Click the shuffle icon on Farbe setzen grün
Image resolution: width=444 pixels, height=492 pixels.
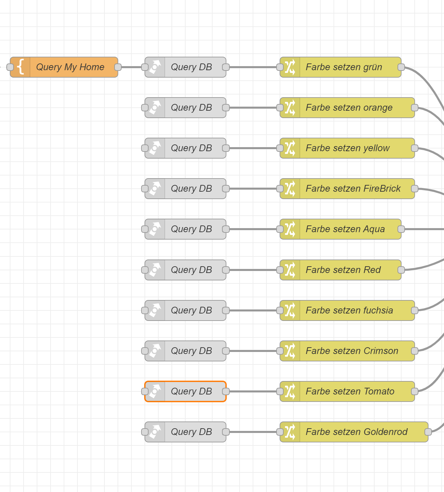pos(290,67)
